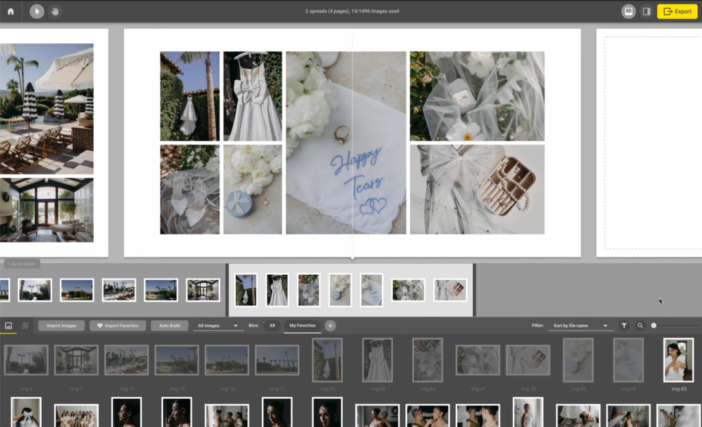Image resolution: width=702 pixels, height=427 pixels.
Task: Select library image img-16
Action: 227,360
